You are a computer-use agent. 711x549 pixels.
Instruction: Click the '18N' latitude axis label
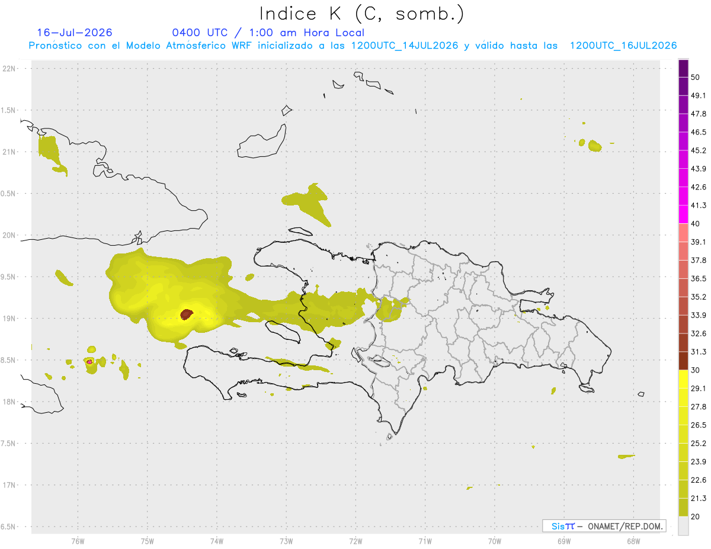coord(9,402)
